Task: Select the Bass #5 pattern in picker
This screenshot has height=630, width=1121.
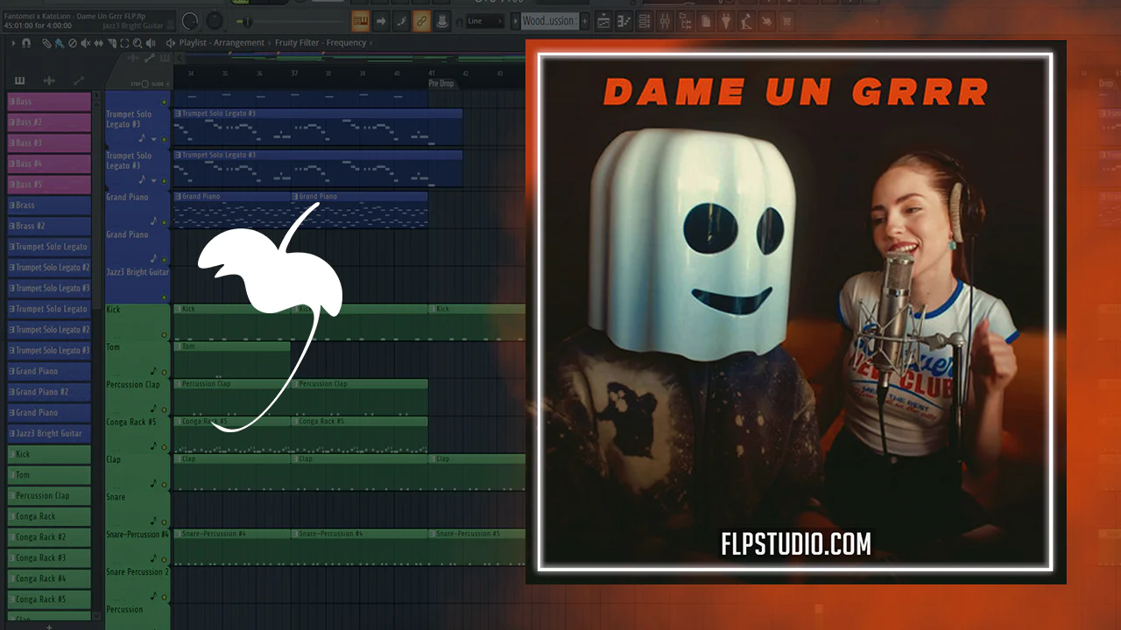Action: tap(49, 185)
